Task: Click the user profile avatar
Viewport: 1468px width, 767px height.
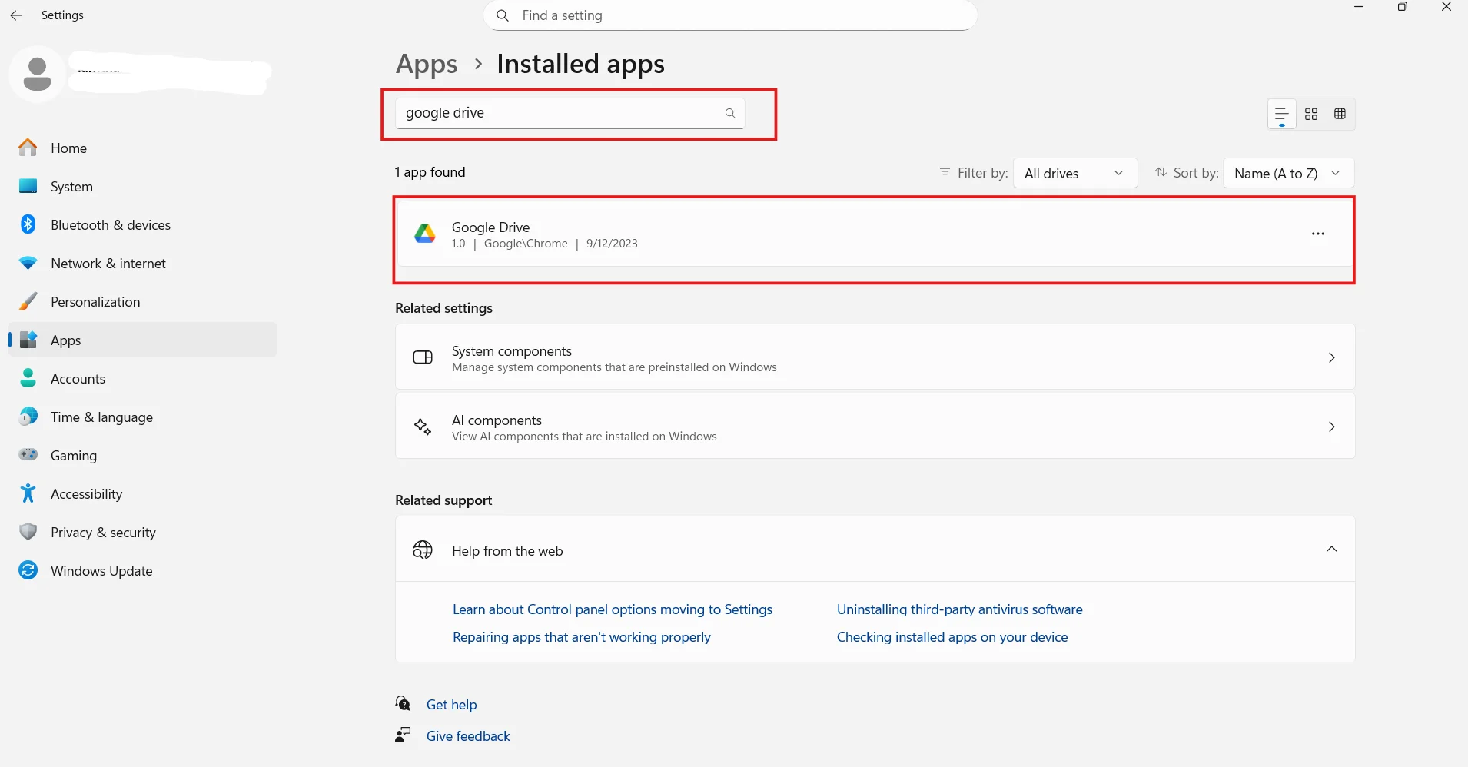Action: [36, 74]
